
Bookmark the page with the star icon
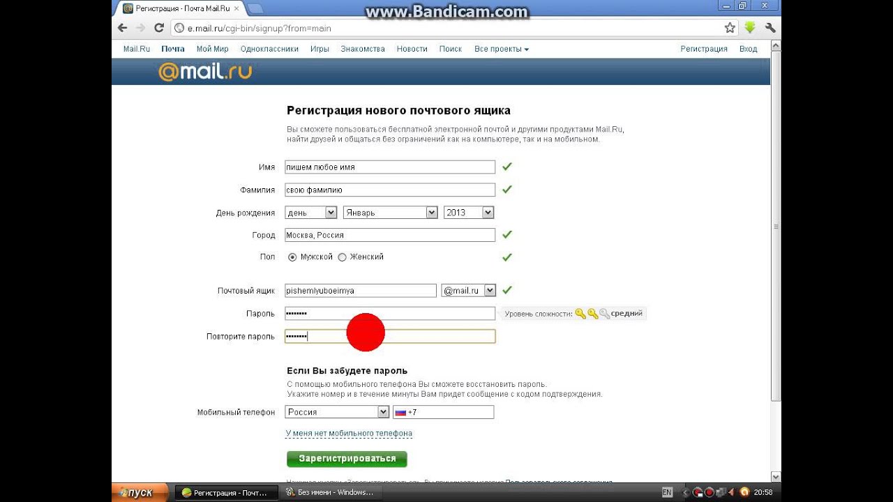point(730,28)
